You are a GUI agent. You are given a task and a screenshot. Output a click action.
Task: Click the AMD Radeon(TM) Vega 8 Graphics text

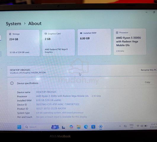[x=56, y=51]
